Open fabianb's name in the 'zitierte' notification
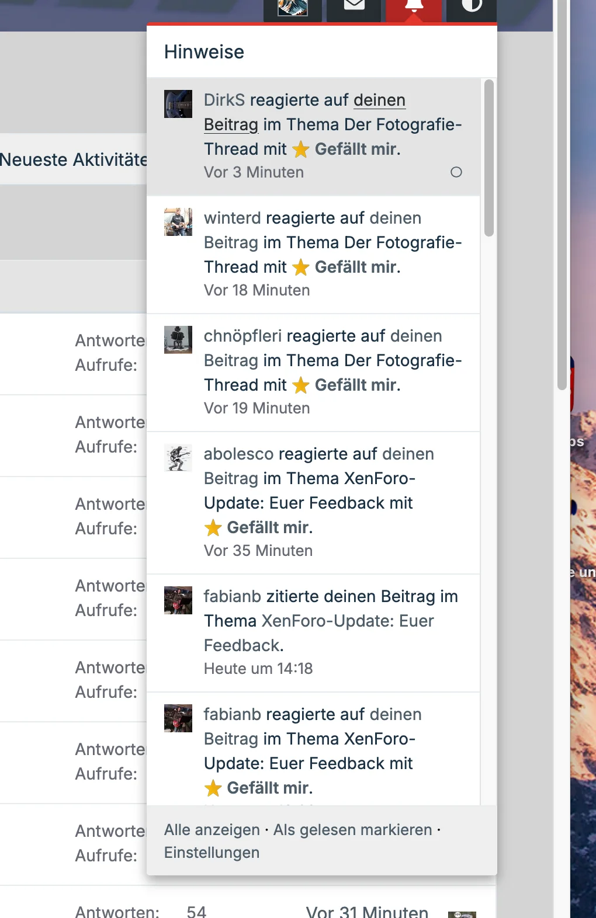The image size is (596, 918). pyautogui.click(x=233, y=596)
